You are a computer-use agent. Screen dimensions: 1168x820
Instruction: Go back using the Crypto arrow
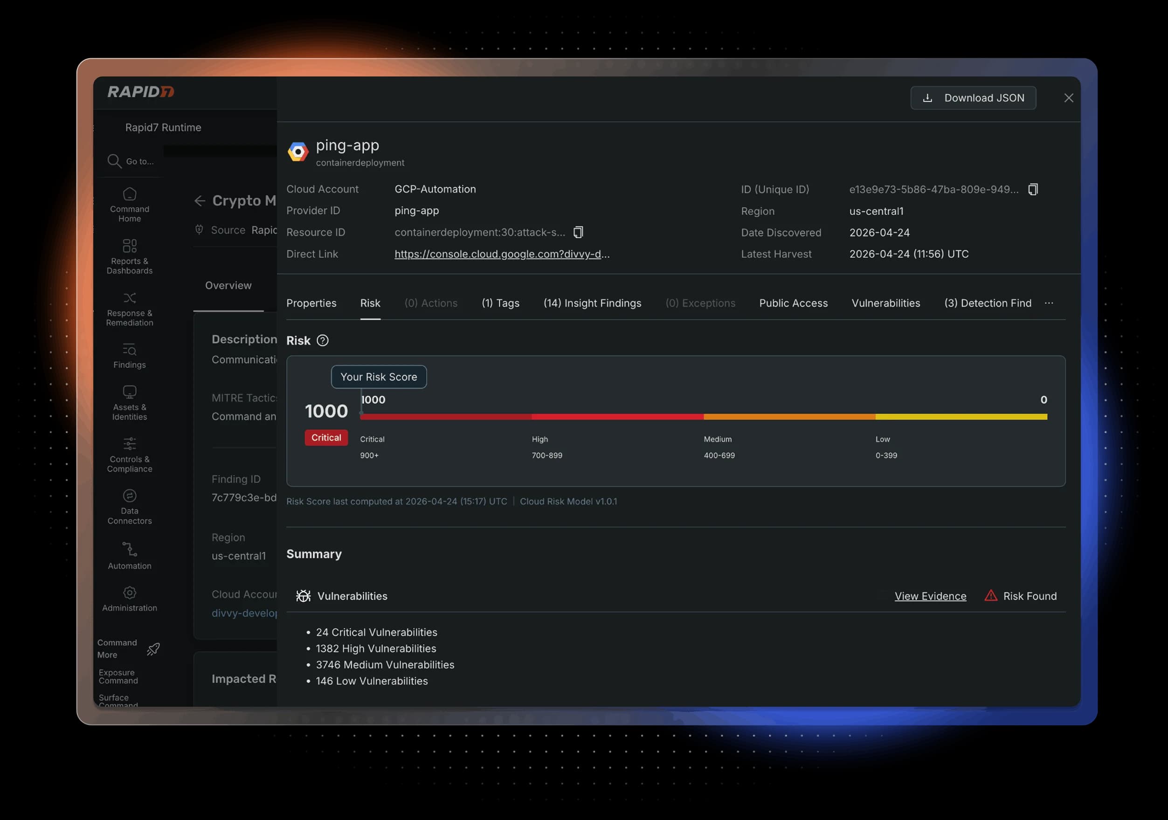pos(200,201)
